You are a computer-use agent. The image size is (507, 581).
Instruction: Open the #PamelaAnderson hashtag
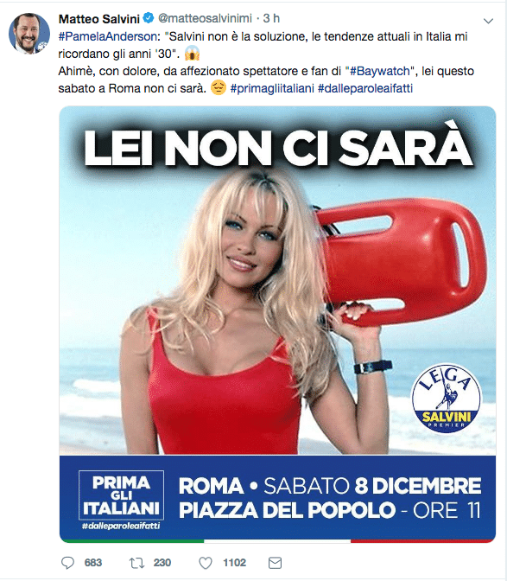[108, 36]
